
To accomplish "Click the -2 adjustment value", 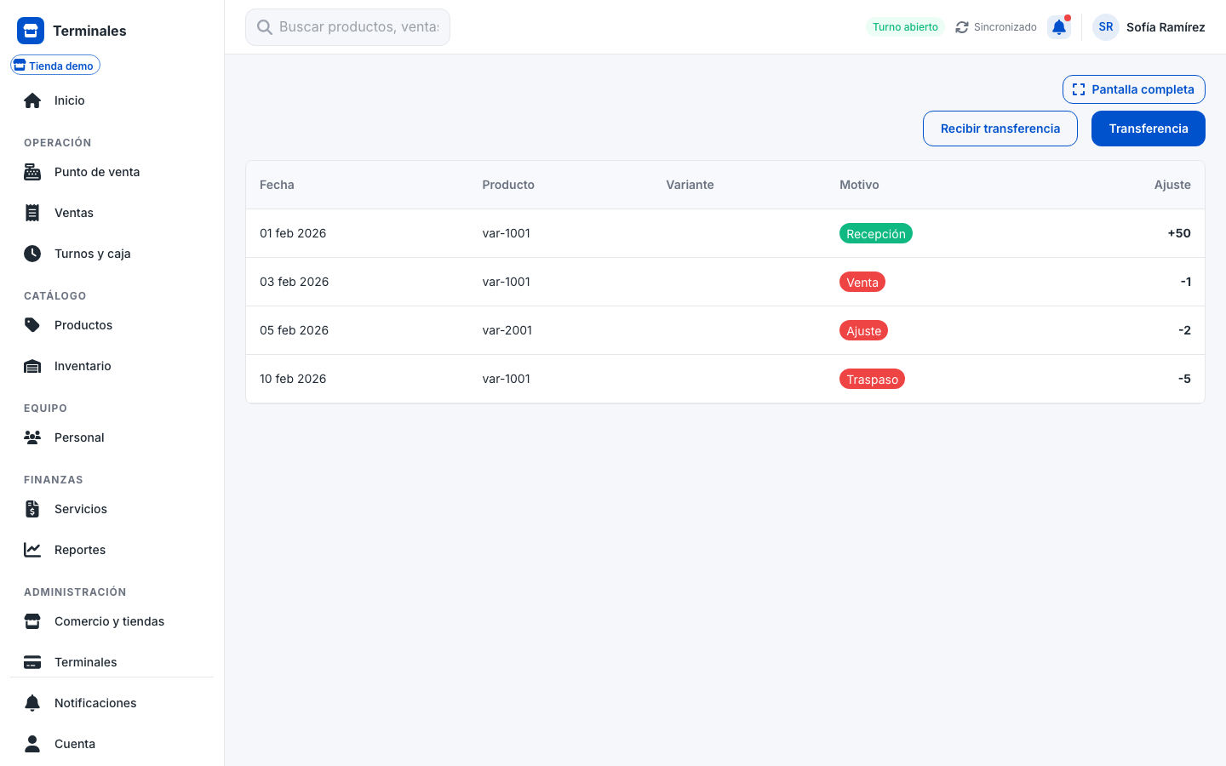I will click(x=1184, y=330).
